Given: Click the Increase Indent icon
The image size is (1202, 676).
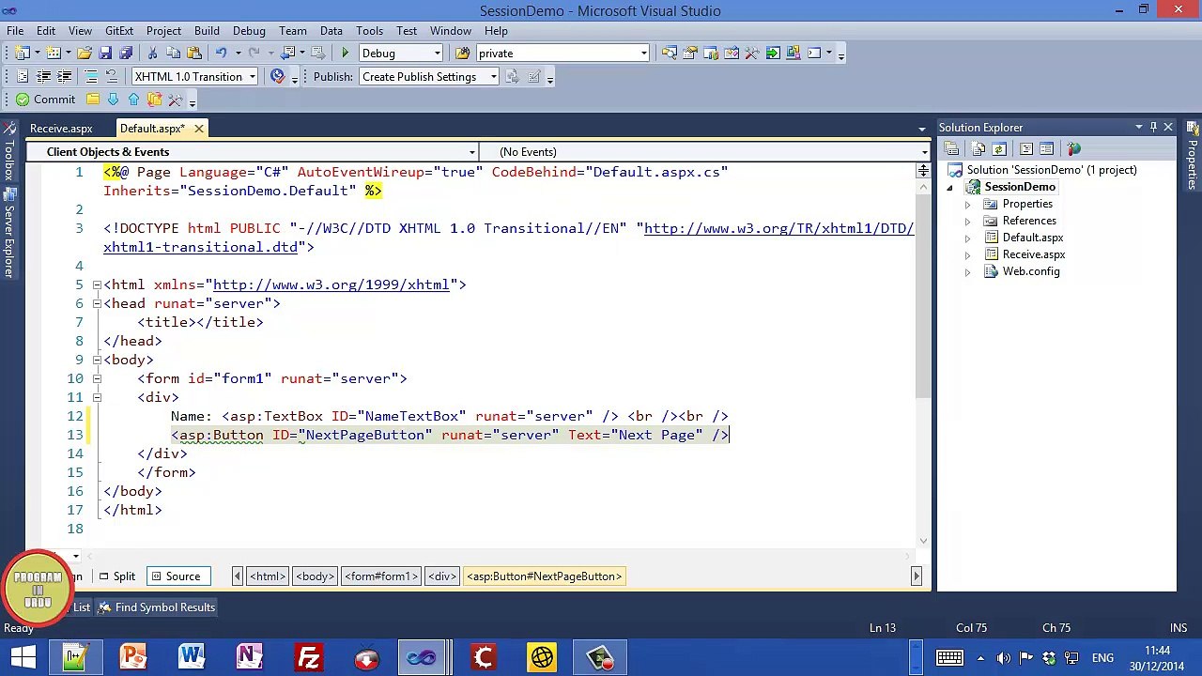Looking at the screenshot, I should pos(64,77).
